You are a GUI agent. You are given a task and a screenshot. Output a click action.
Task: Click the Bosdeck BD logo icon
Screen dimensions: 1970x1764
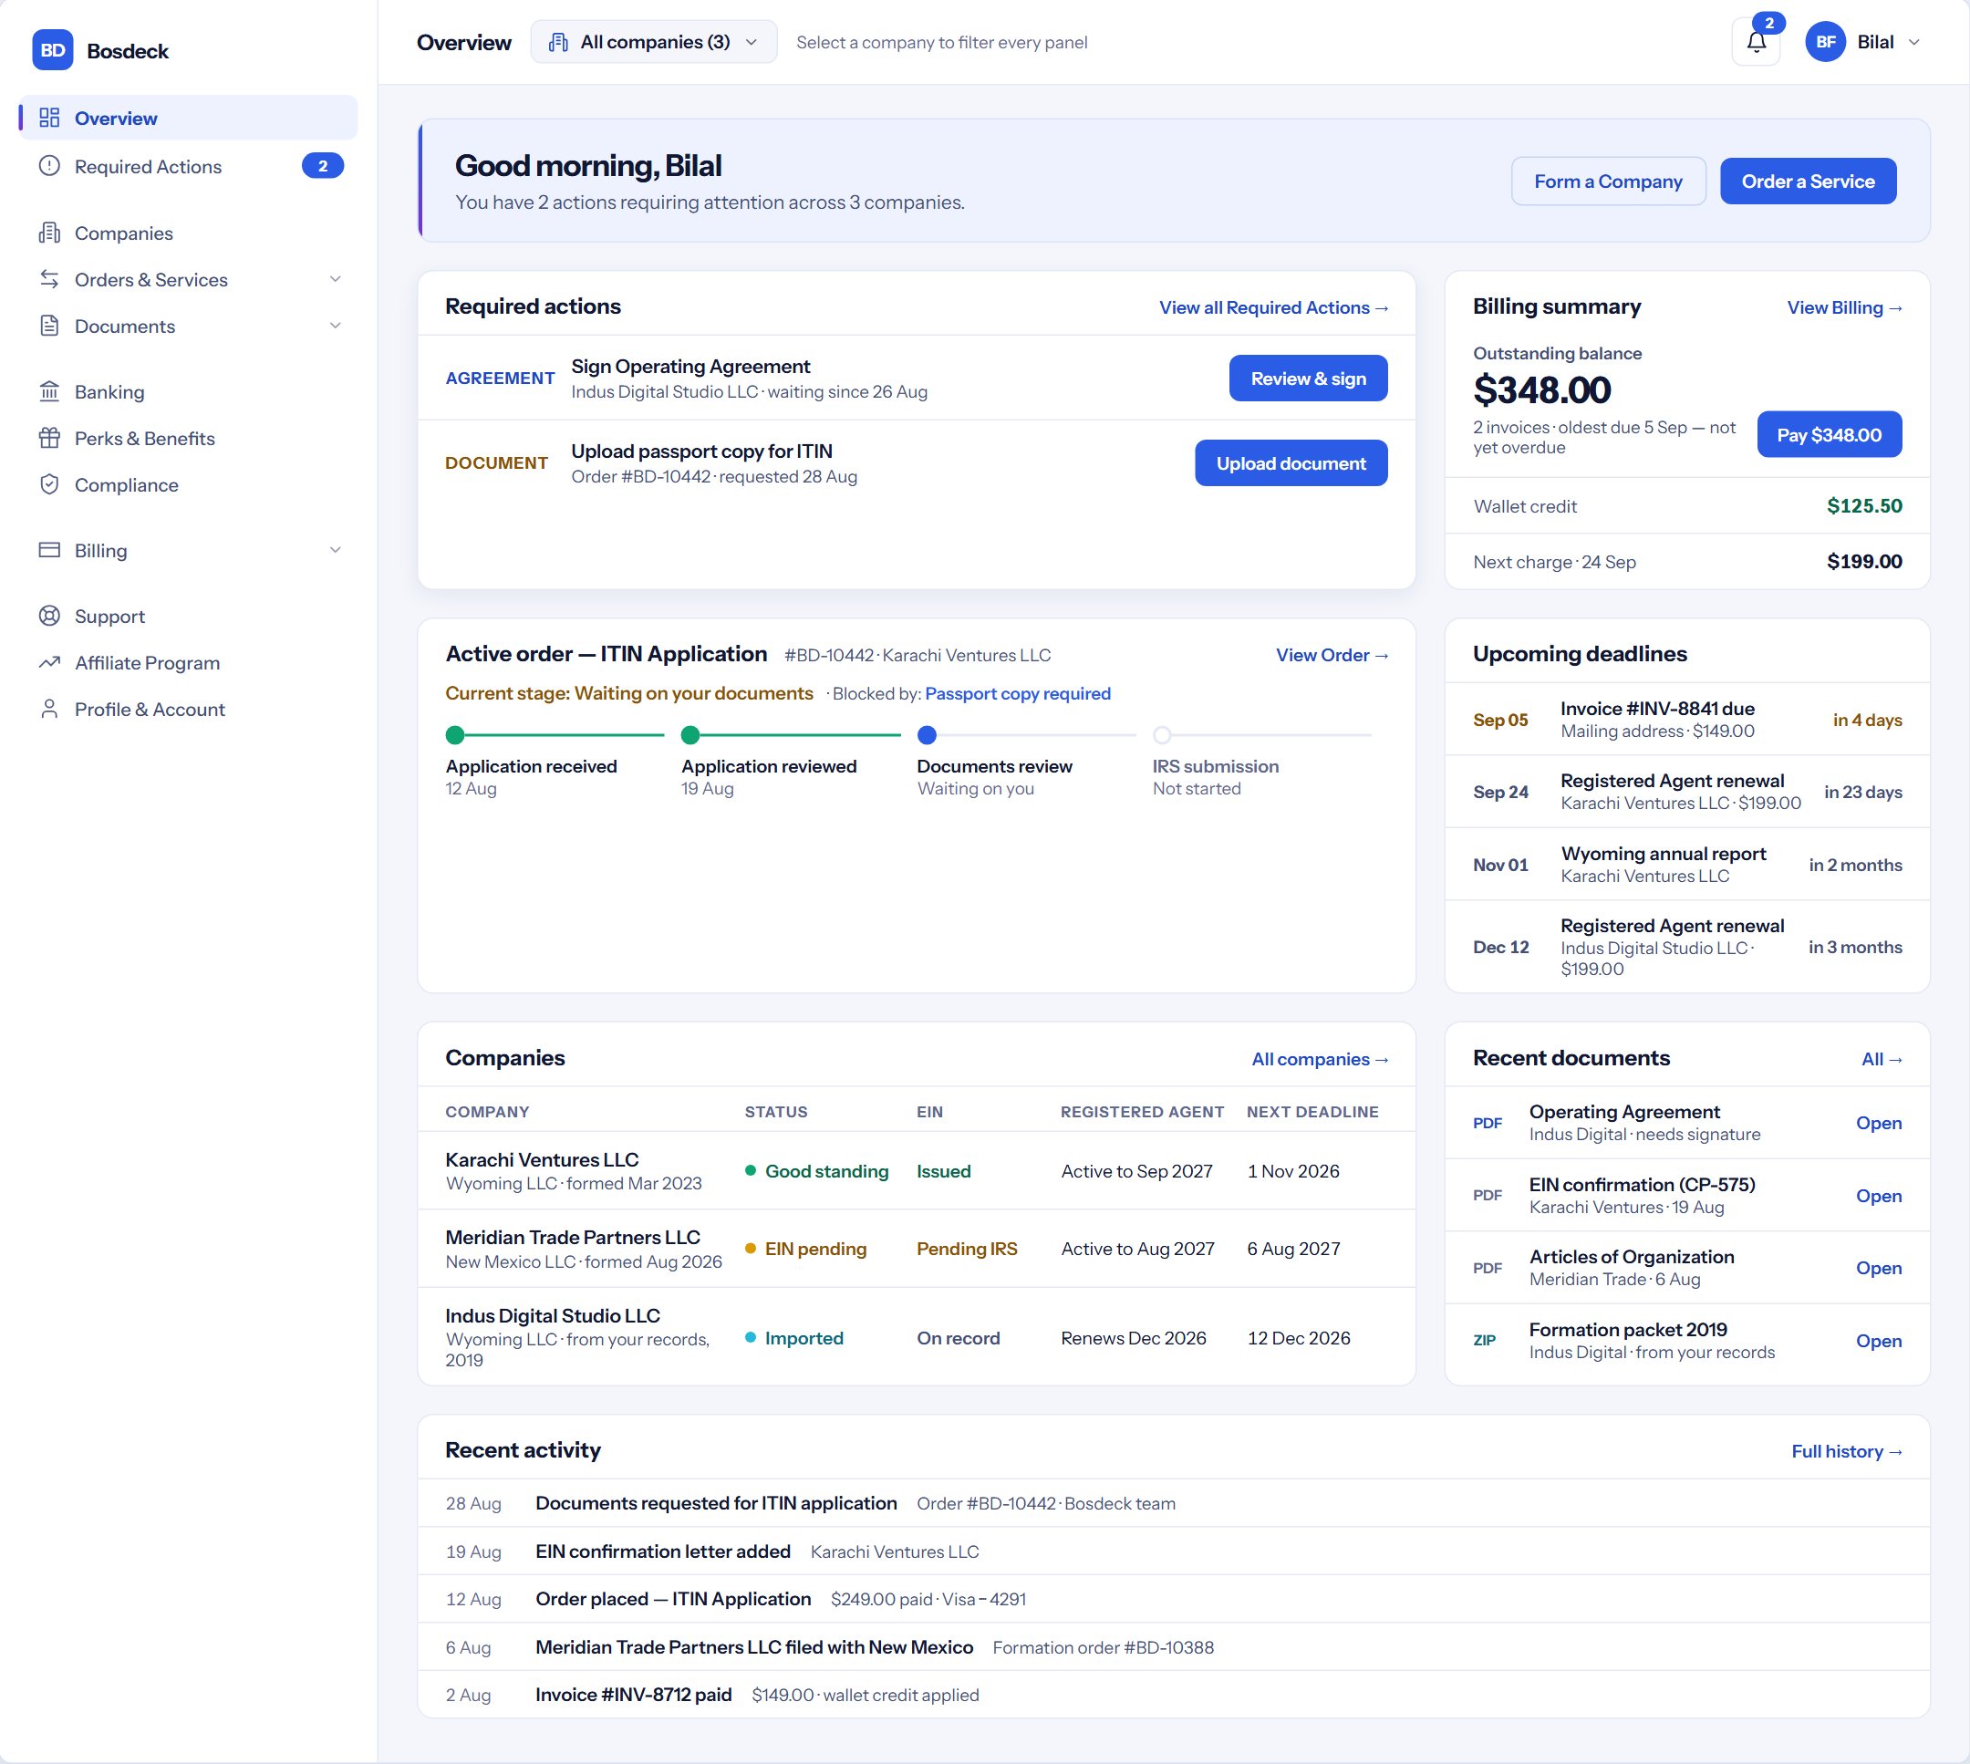(x=52, y=50)
